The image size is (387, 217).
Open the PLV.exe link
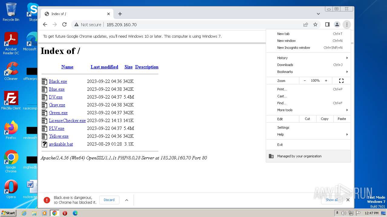click(x=57, y=128)
